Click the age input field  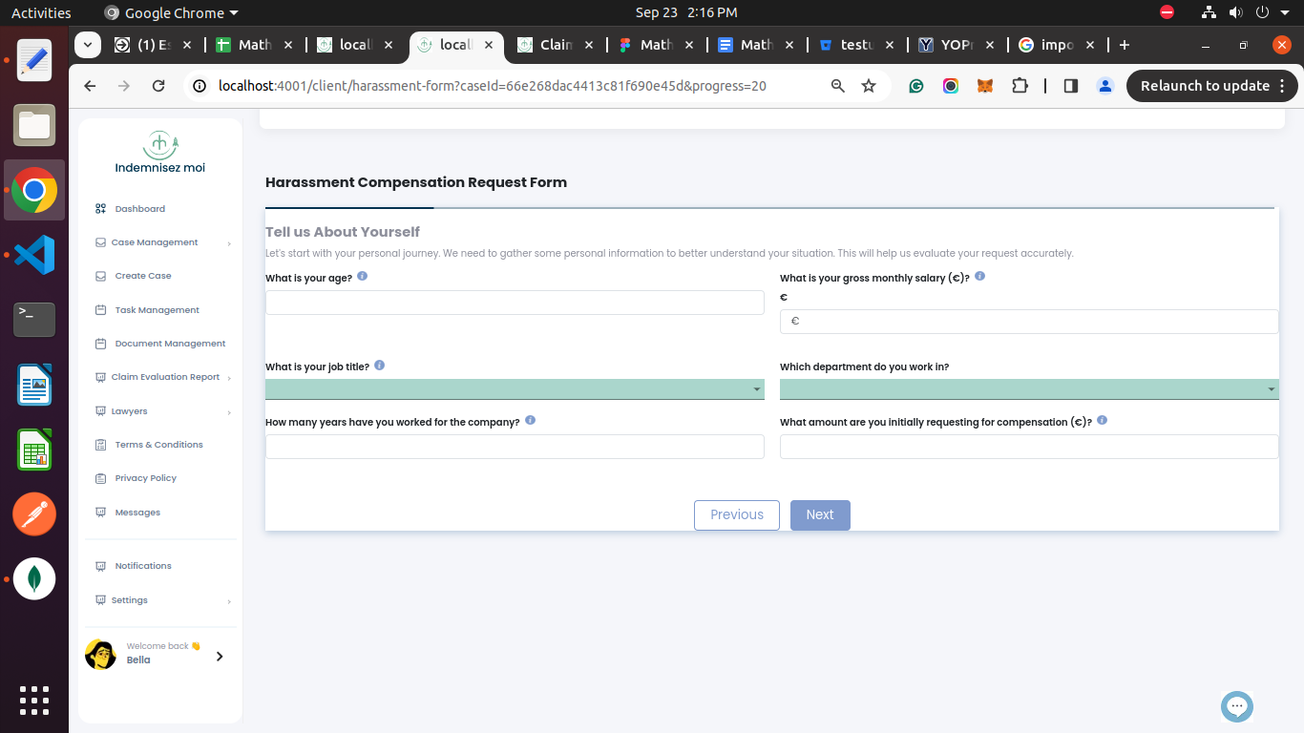515,304
